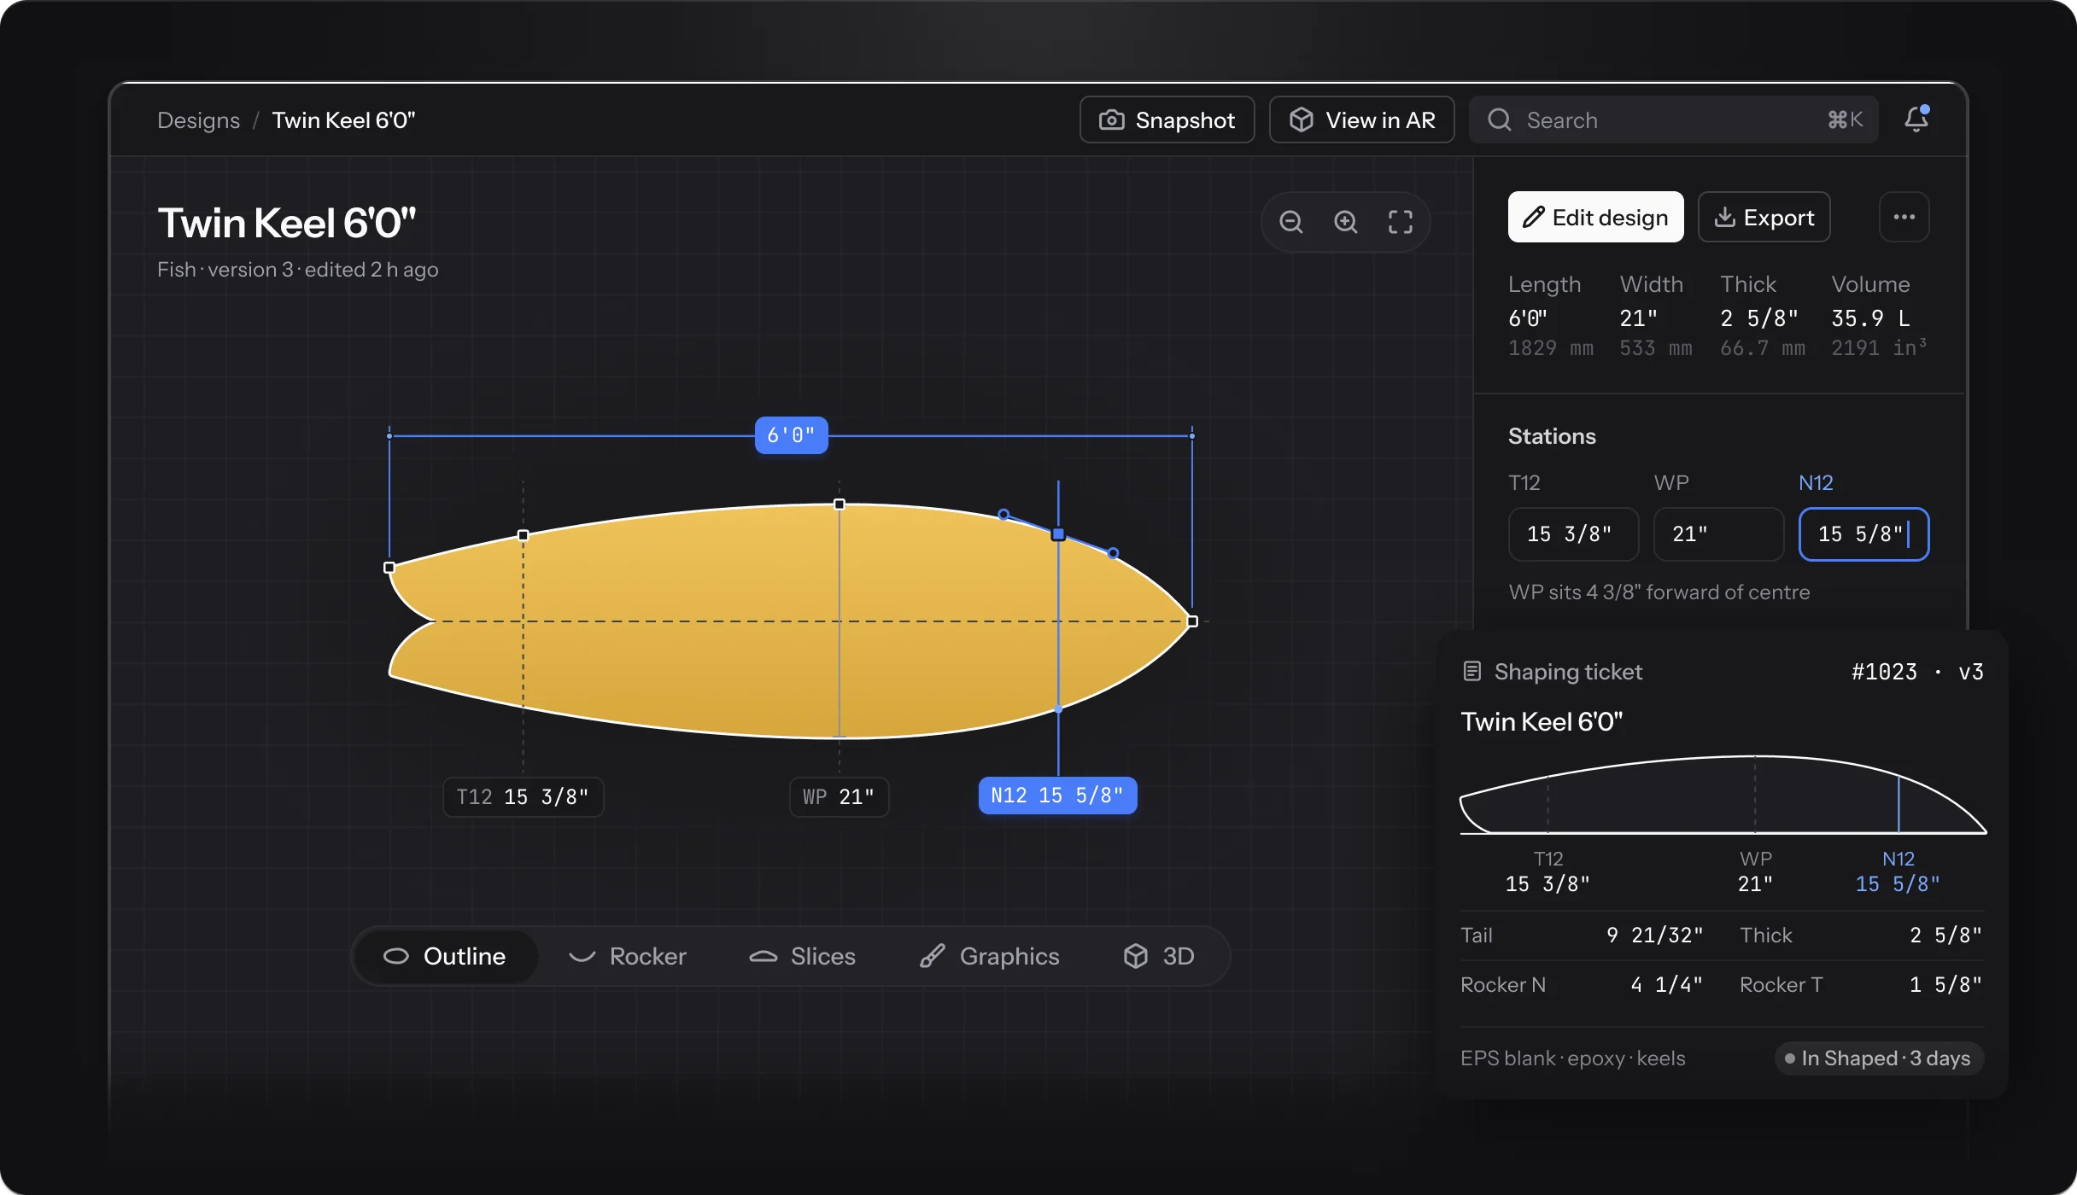
Task: Click the WP station input field
Action: coord(1718,534)
